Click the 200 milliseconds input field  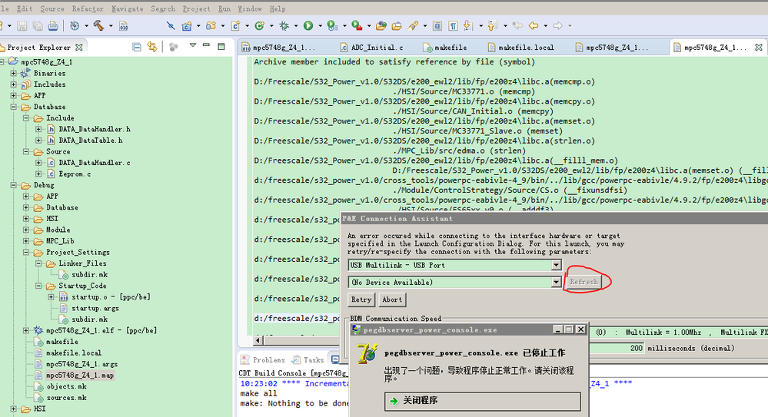pos(617,349)
